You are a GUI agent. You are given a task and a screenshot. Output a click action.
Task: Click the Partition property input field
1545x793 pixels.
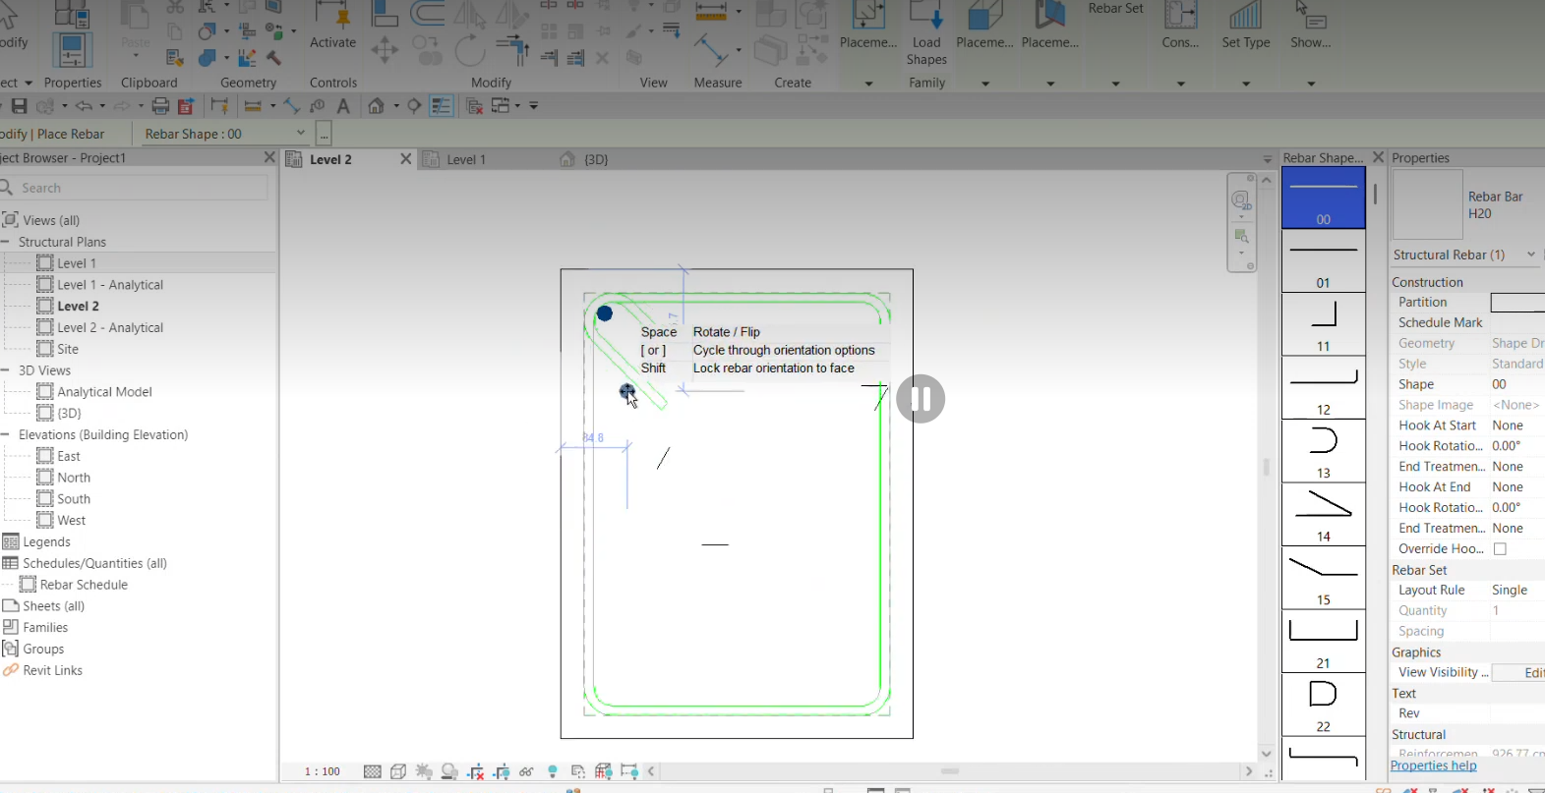click(1517, 303)
